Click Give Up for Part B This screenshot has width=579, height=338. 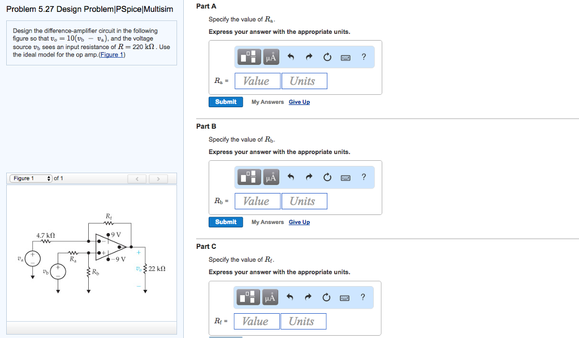tap(299, 222)
